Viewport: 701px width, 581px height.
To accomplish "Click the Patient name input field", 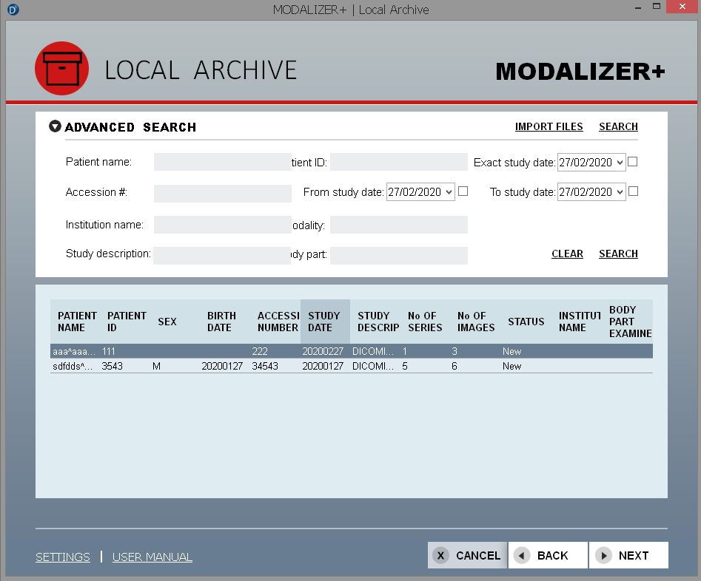I will pos(222,162).
